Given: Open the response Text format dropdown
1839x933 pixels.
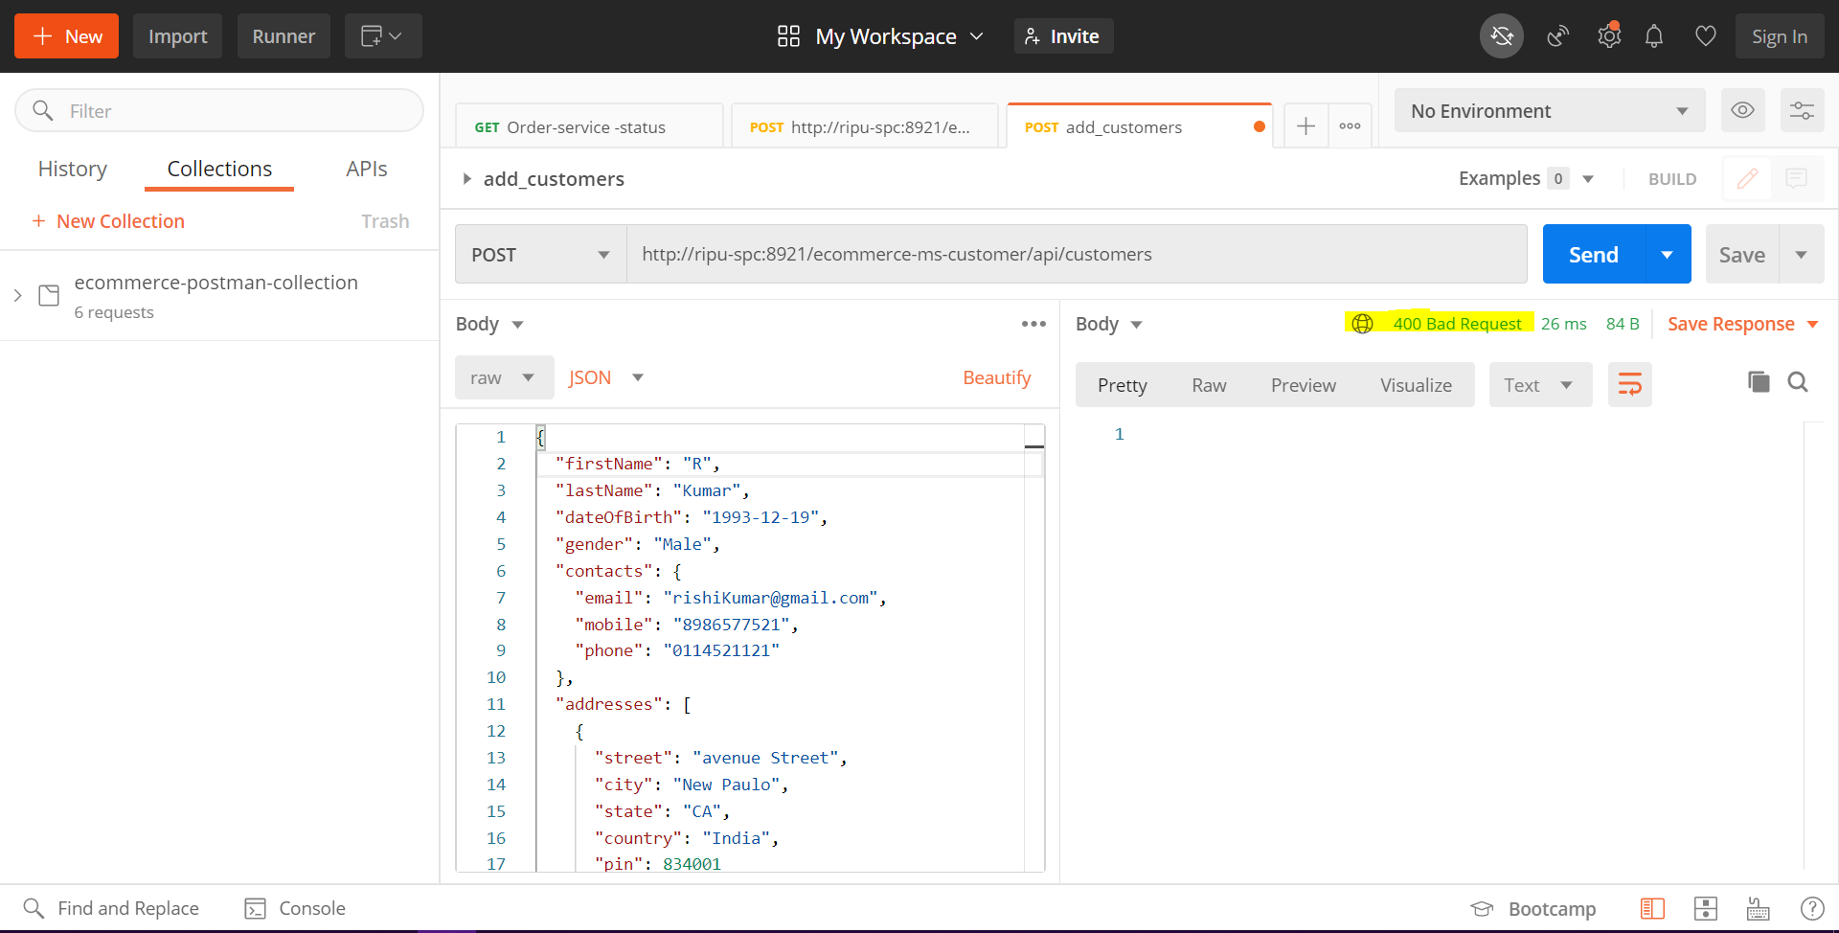Looking at the screenshot, I should click(x=1540, y=385).
